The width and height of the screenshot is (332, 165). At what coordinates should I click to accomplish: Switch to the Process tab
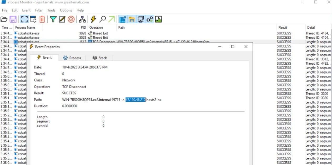click(x=72, y=58)
